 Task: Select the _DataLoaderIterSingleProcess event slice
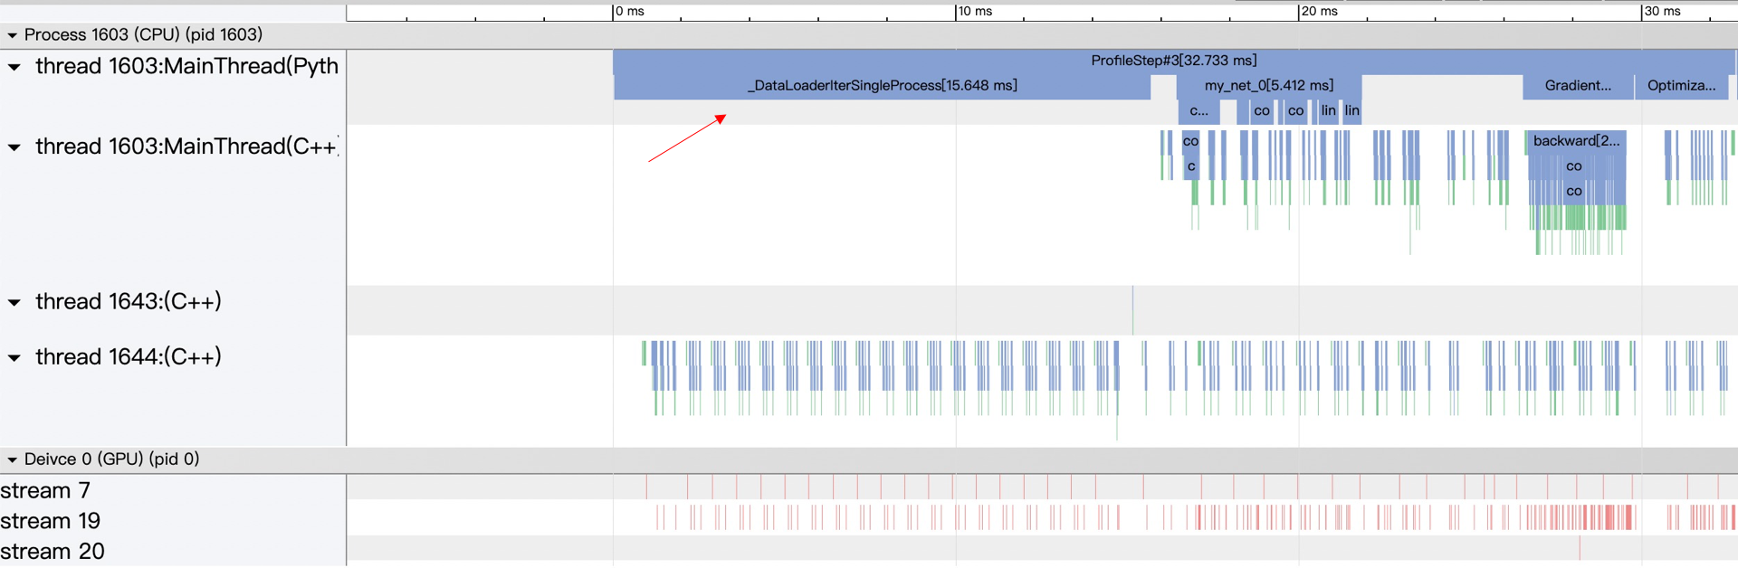882,86
